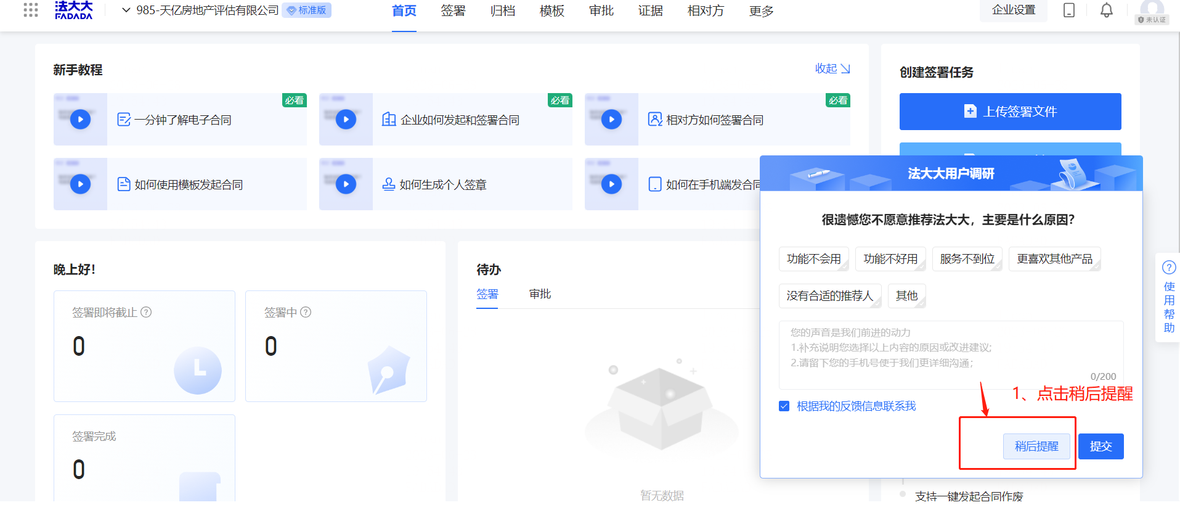Screen dimensions: 1180x505
Task: Select the 审批 tab under 待办
Action: (540, 294)
